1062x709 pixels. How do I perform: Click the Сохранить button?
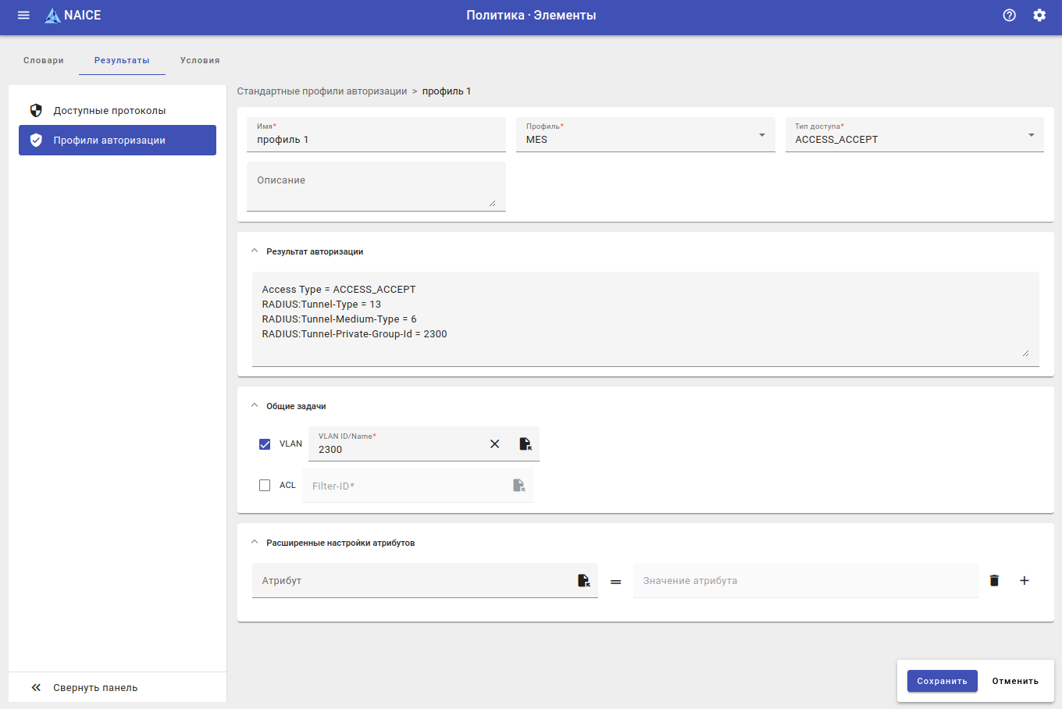(942, 681)
